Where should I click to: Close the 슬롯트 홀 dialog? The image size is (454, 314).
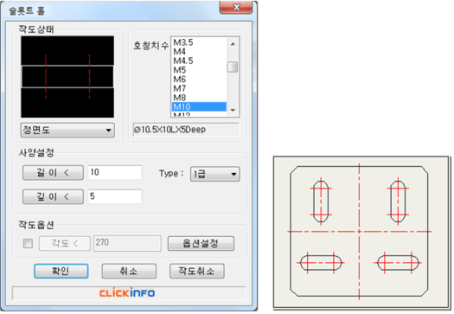coord(236,7)
